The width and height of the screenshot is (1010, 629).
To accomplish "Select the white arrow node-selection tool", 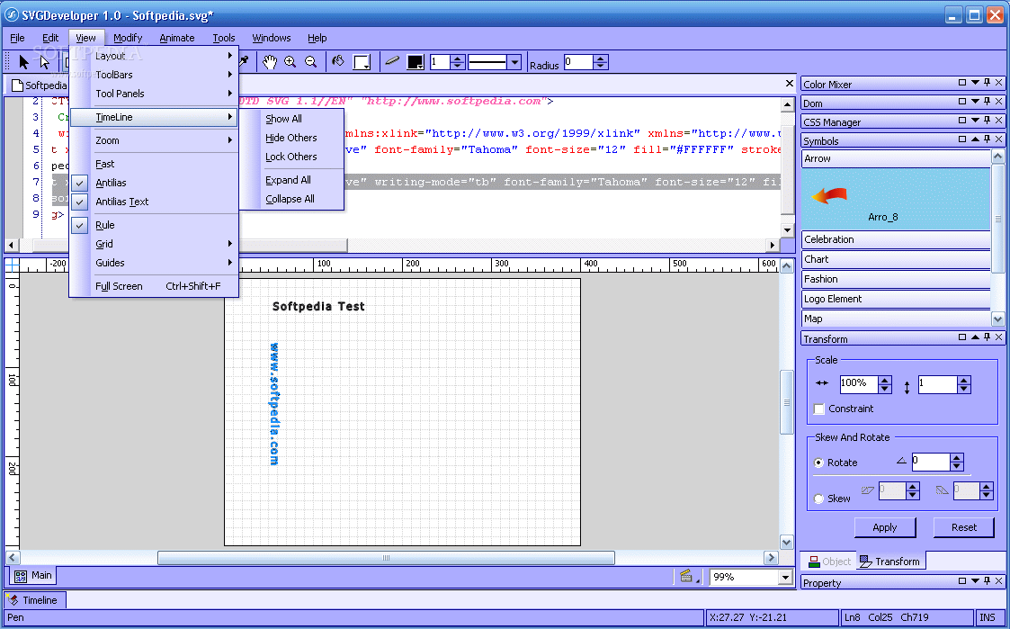I will click(44, 62).
